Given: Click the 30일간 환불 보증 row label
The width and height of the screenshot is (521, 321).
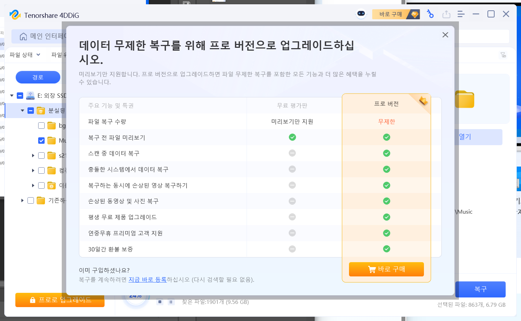Looking at the screenshot, I should 111,249.
